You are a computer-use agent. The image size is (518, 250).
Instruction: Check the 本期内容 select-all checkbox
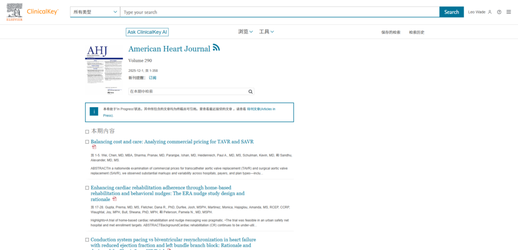pos(87,132)
